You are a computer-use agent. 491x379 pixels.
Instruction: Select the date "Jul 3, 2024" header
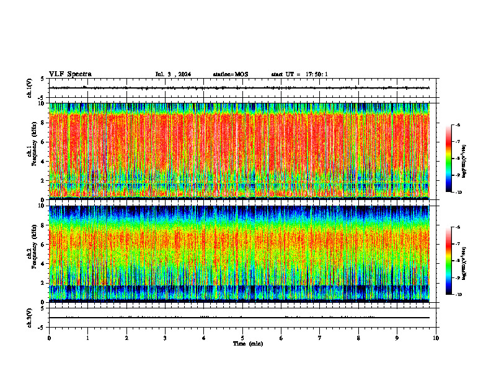[x=173, y=74]
